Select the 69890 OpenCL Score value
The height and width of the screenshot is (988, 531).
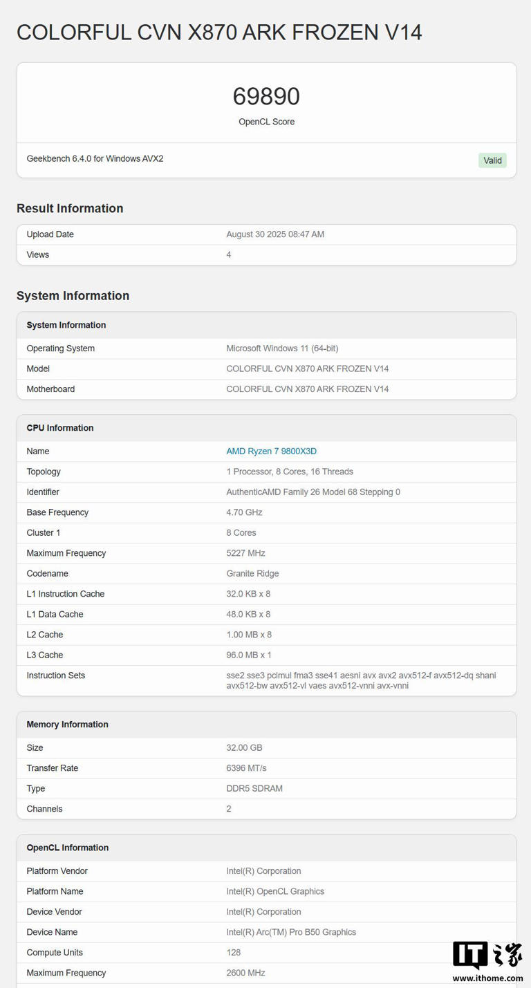[x=265, y=96]
